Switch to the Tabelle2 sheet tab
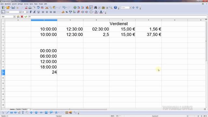 pos(18,109)
